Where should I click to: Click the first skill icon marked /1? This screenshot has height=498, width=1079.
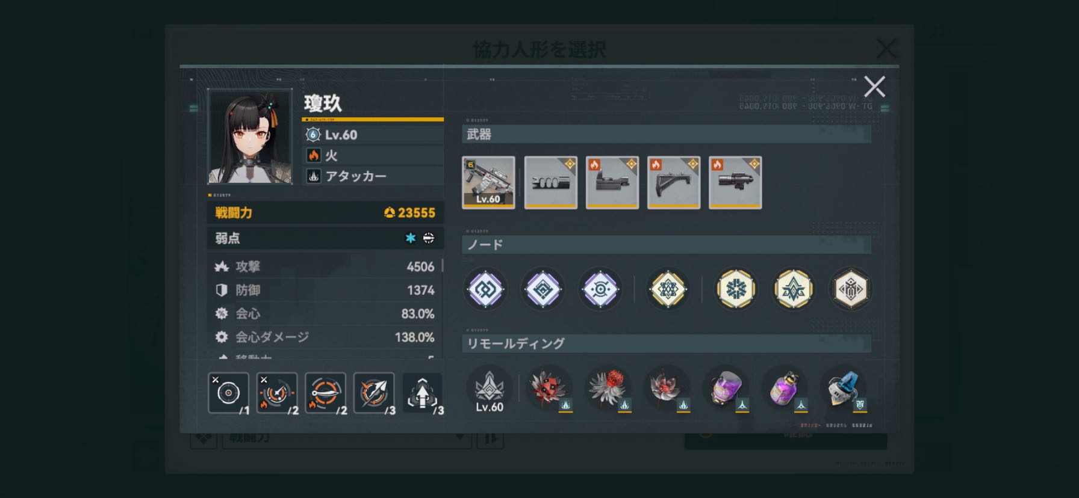pos(228,393)
